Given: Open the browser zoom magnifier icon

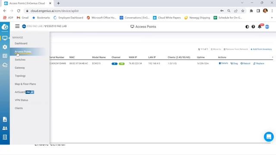Looking at the screenshot, I should [x=229, y=11].
